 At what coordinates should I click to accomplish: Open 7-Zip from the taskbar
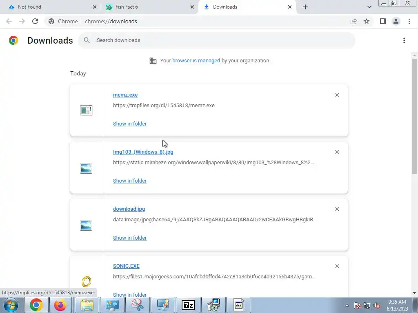(x=188, y=305)
